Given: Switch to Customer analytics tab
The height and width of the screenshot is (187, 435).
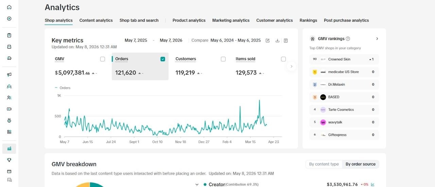Looking at the screenshot, I should (x=275, y=20).
